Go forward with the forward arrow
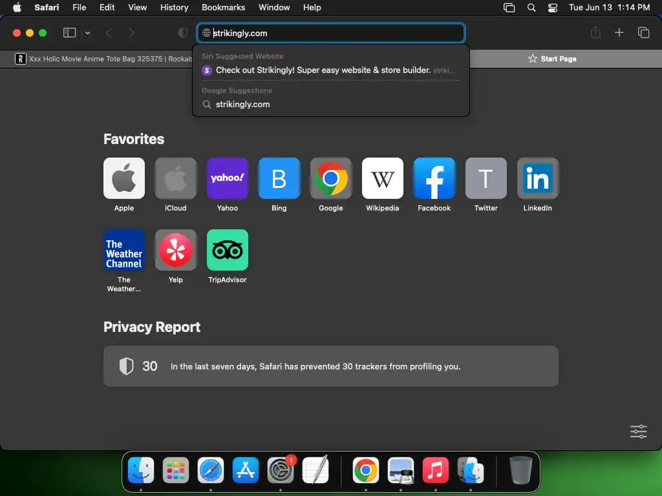This screenshot has width=662, height=496. [131, 33]
